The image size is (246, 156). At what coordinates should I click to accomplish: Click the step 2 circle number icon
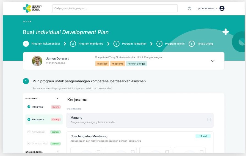73,44
